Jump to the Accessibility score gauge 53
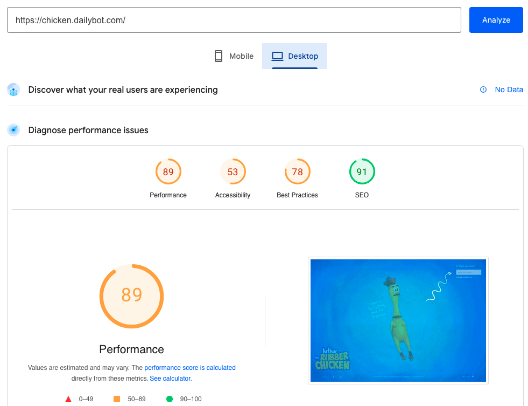This screenshot has height=406, width=528. click(x=233, y=171)
